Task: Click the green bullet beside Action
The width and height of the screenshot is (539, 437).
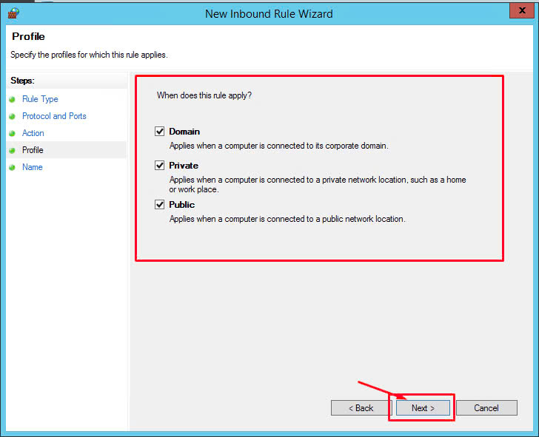Action: 13,133
